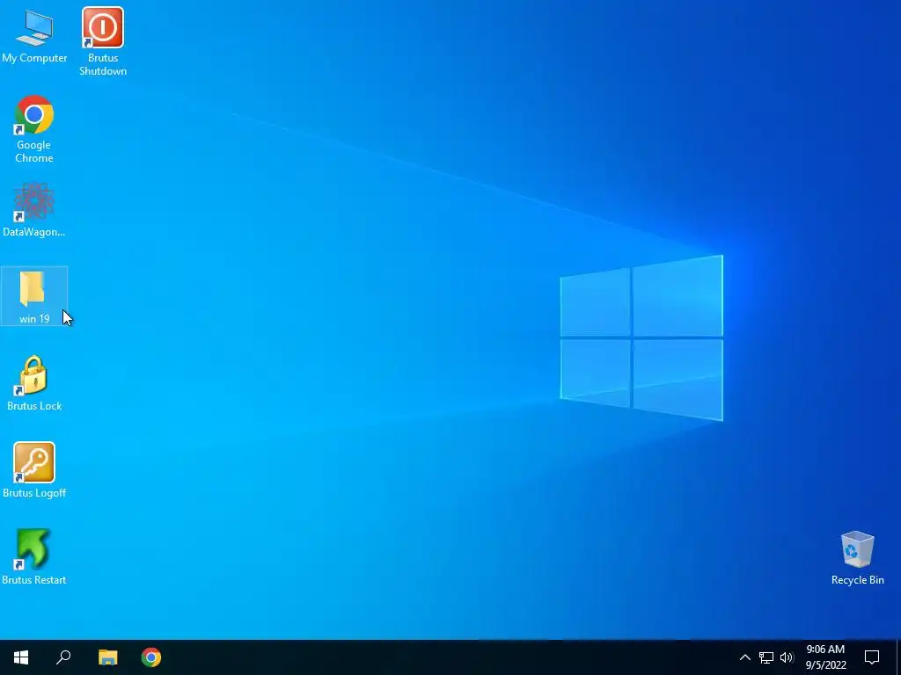901x675 pixels.
Task: Select the Brutus Logoff shortcut
Action: tap(34, 470)
